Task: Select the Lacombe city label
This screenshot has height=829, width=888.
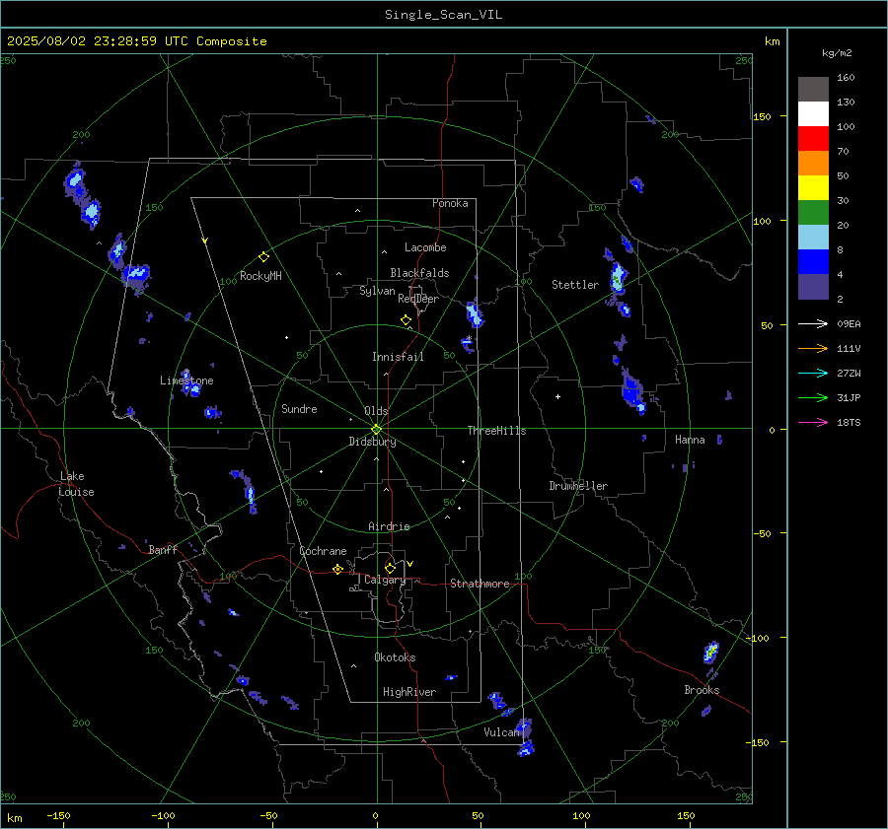Action: (x=425, y=247)
